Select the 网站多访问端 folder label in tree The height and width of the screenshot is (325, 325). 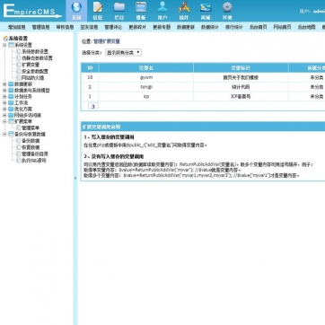28,115
